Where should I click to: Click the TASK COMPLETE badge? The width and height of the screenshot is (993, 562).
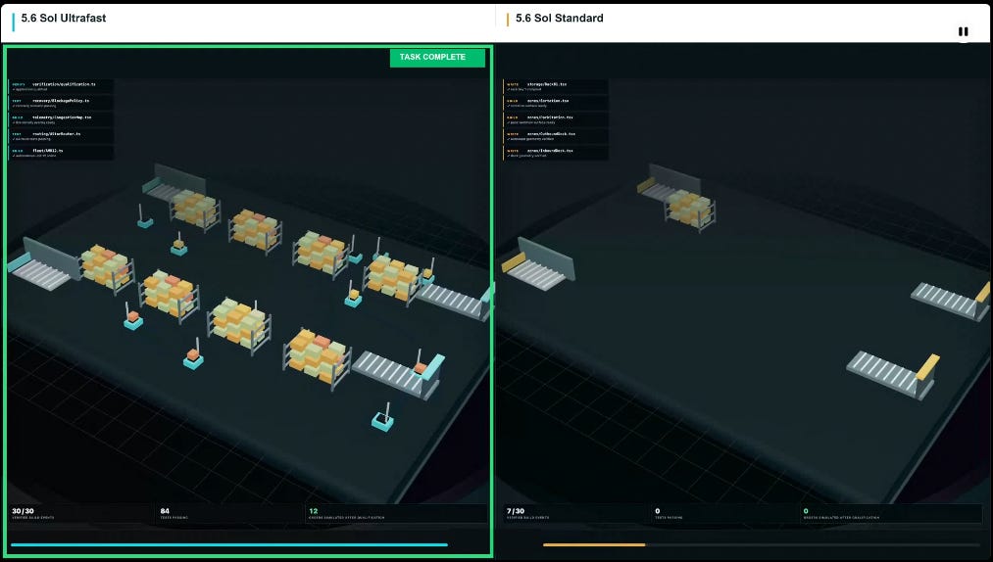(437, 57)
